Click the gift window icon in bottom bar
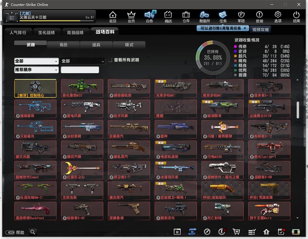 tap(177, 232)
